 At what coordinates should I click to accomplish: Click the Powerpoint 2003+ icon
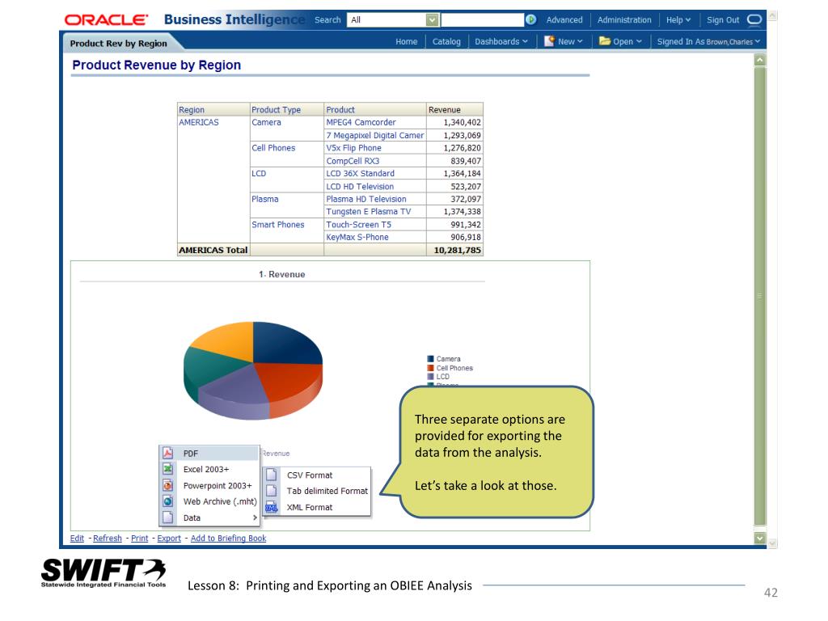168,485
